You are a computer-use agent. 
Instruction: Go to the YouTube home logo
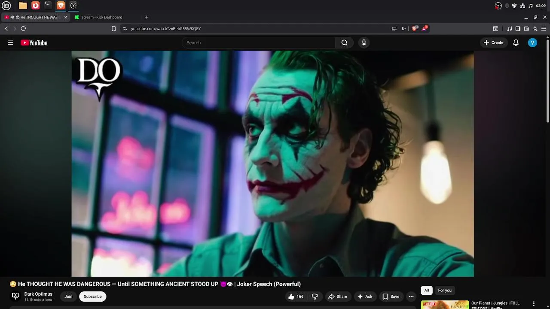pos(34,42)
